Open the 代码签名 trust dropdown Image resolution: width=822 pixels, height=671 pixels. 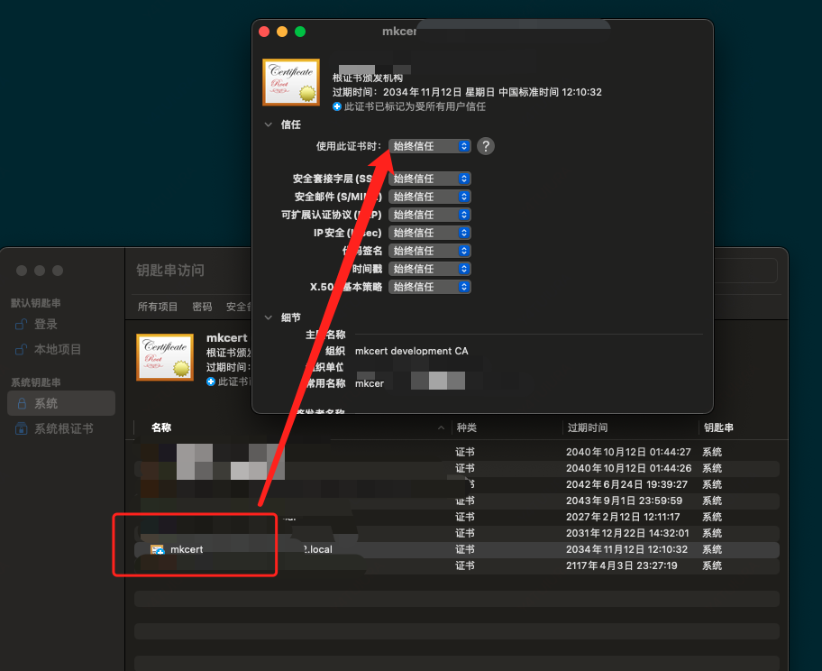(x=429, y=251)
